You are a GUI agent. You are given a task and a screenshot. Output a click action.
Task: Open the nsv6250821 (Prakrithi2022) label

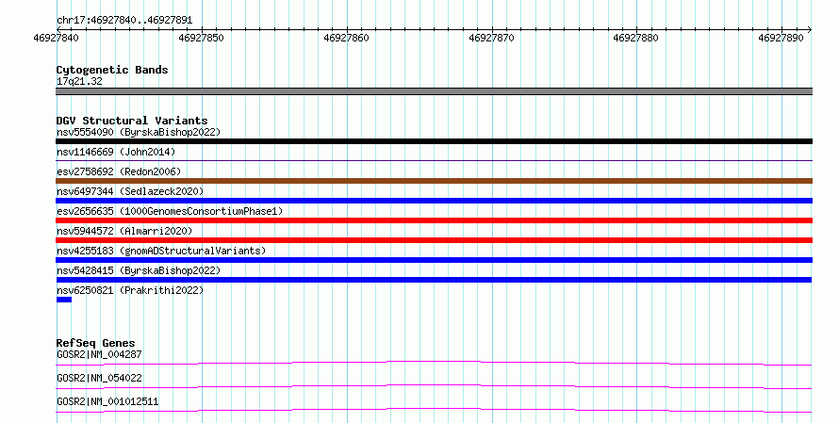(x=130, y=290)
